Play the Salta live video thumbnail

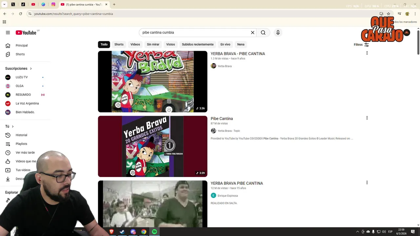tap(153, 204)
